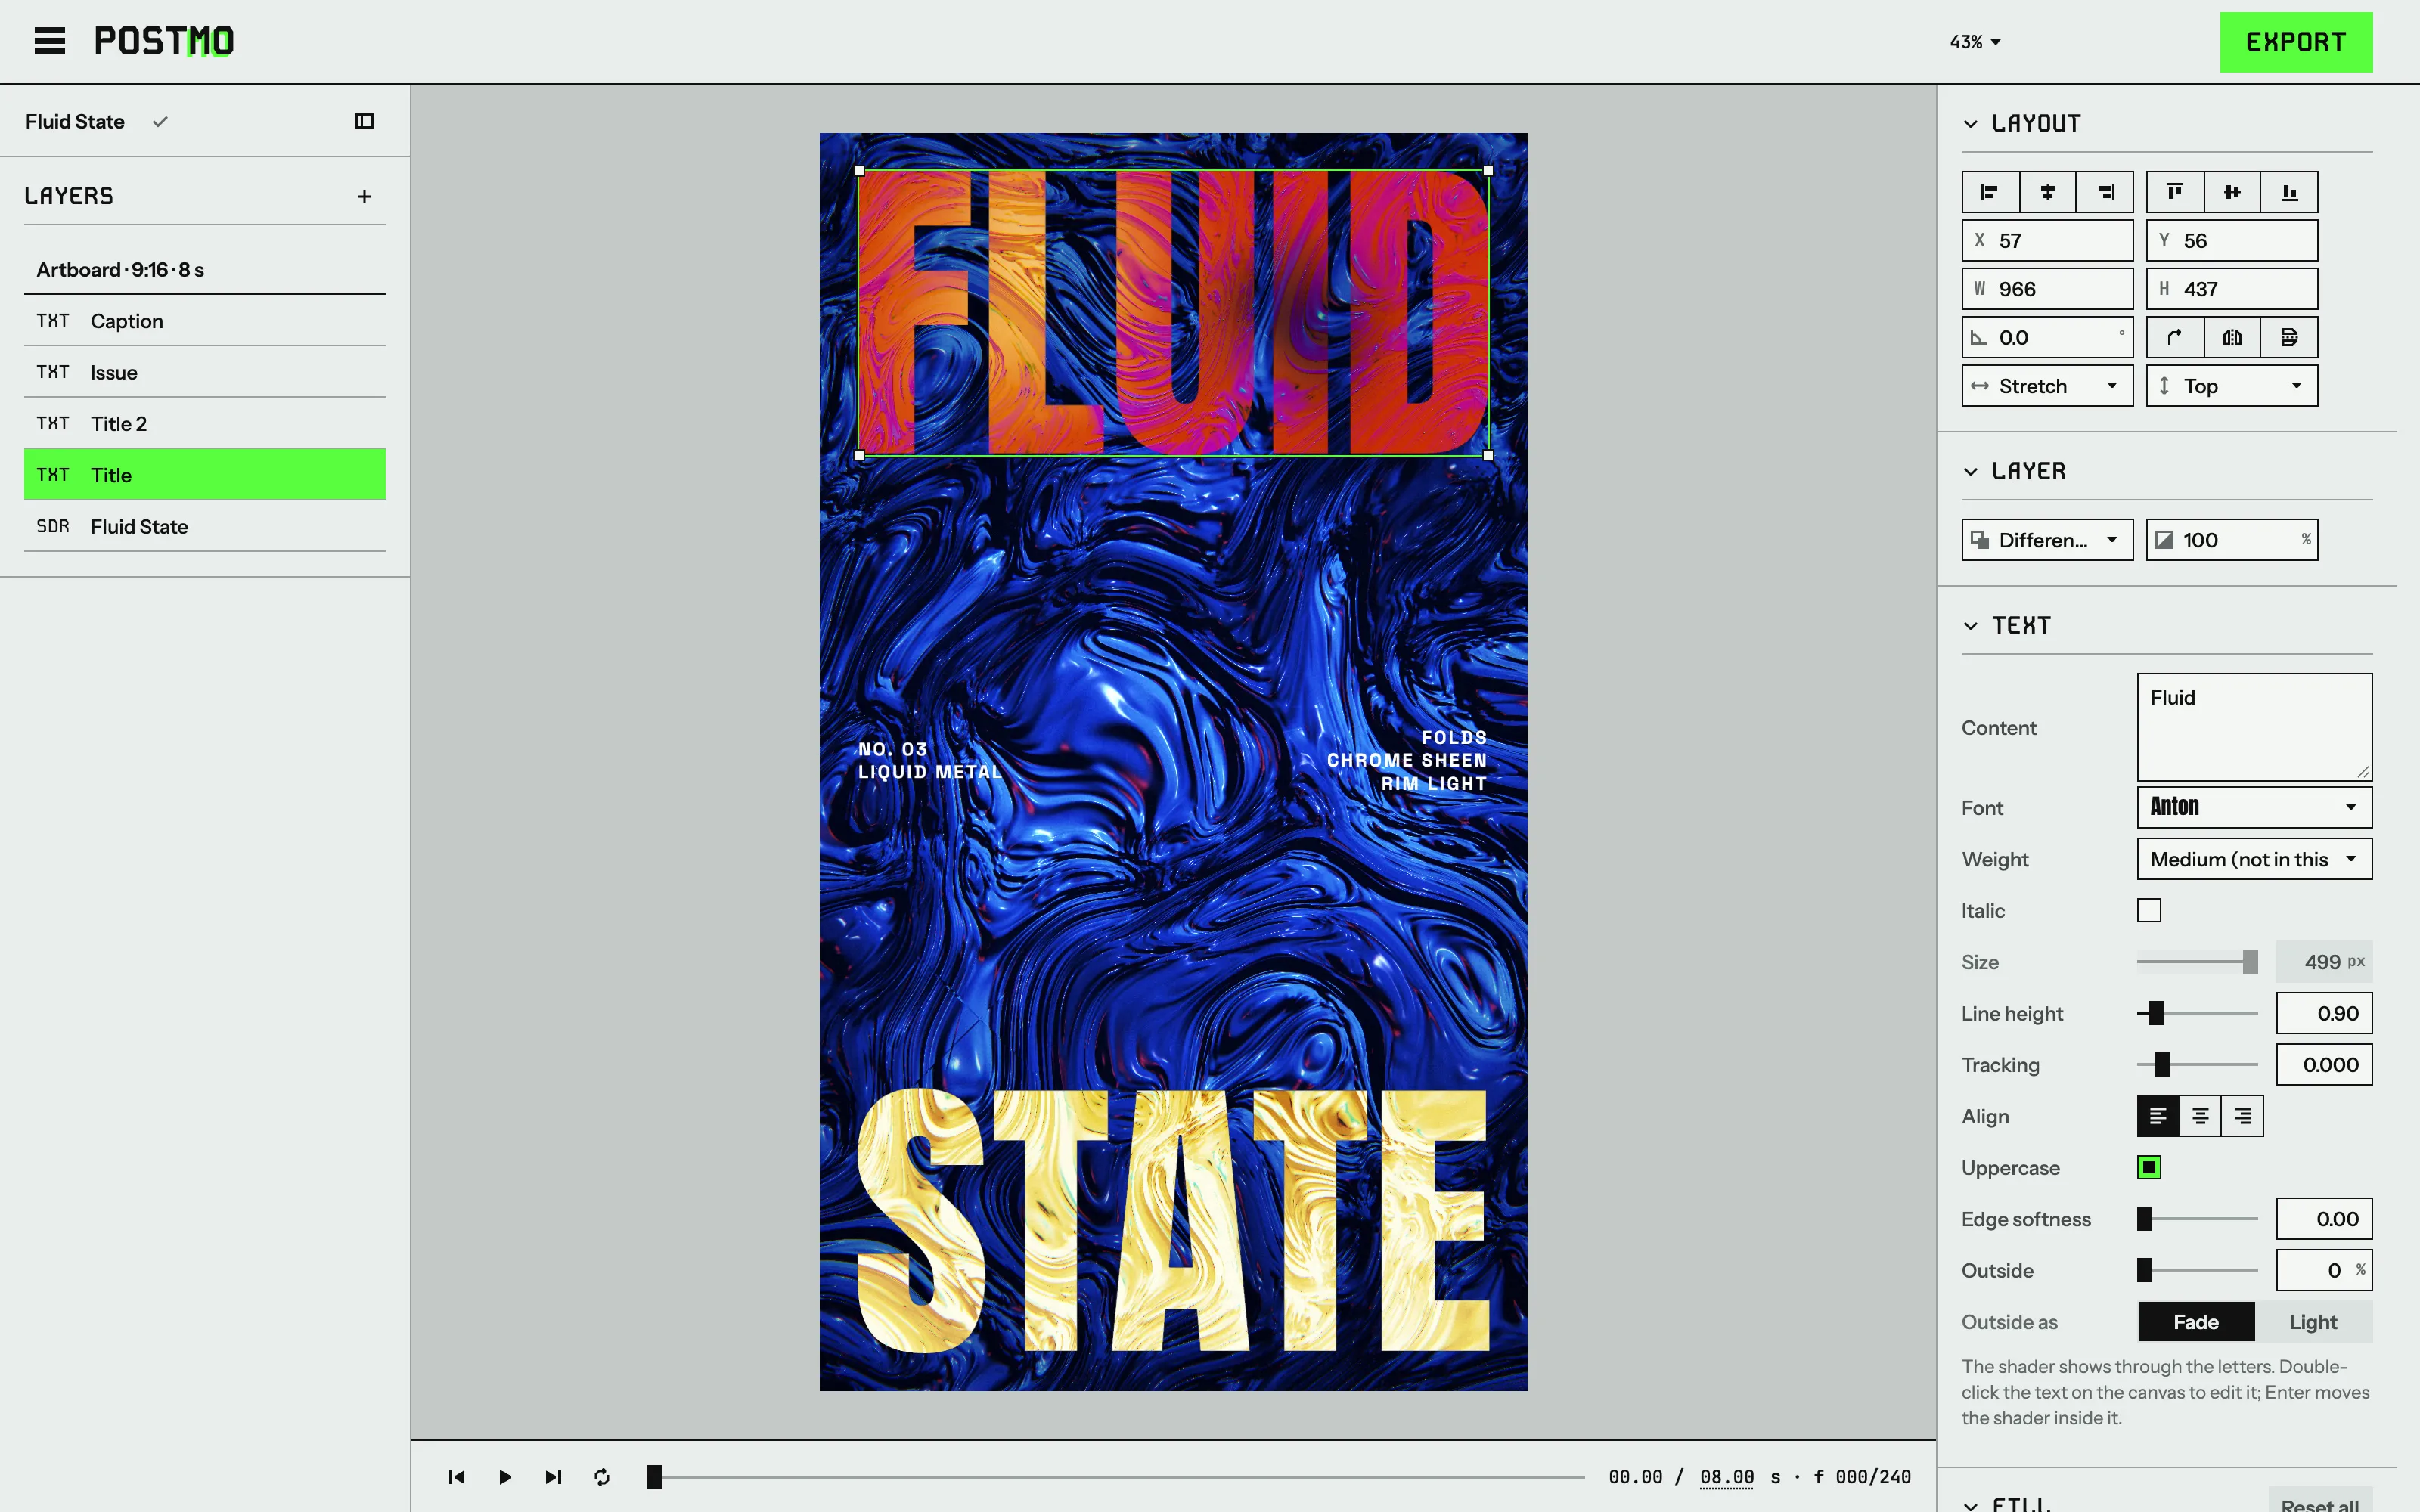Click the Content text area
The width and height of the screenshot is (2420, 1512).
pos(2254,727)
